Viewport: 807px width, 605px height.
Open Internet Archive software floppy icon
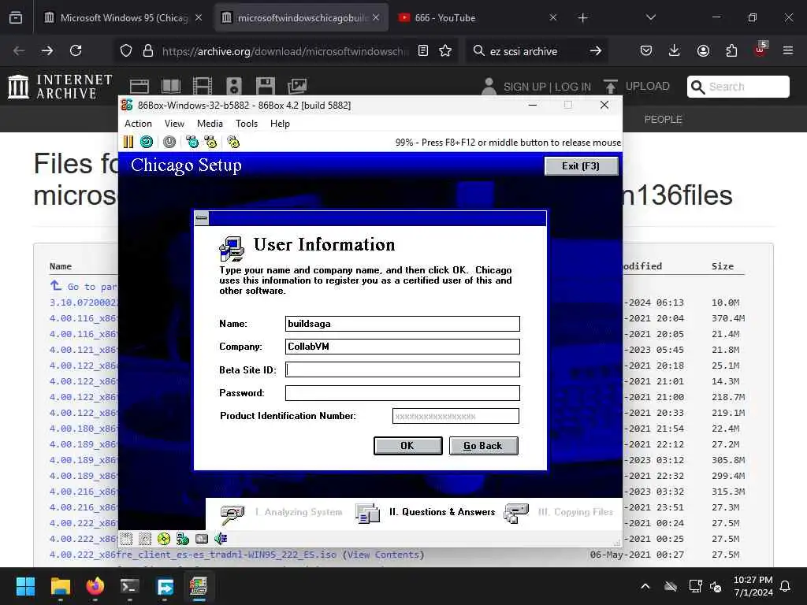(x=266, y=86)
